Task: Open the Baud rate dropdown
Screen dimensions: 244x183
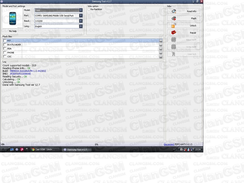Action: point(81,21)
